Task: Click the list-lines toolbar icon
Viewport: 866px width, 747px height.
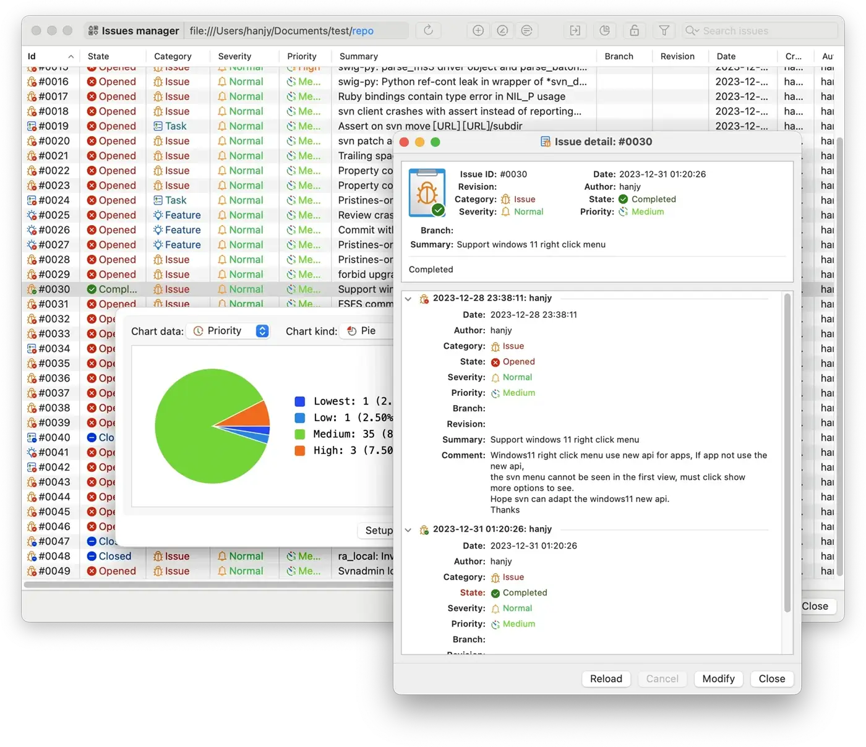Action: 527,30
